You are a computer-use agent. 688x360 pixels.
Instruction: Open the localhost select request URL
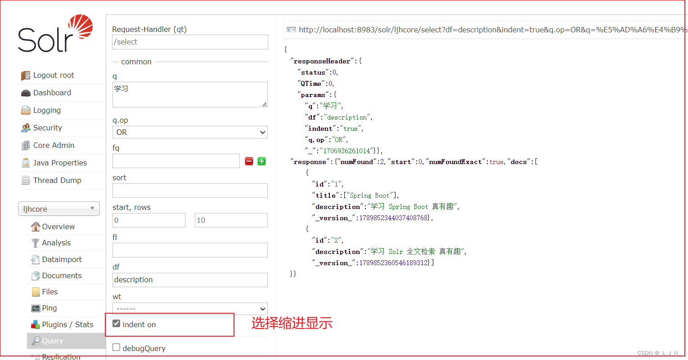(x=493, y=30)
